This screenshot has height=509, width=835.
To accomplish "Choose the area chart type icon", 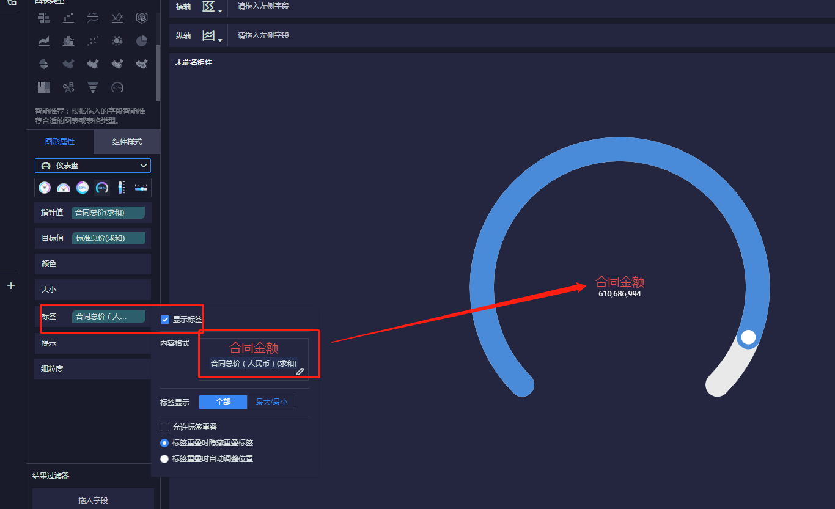I will tap(44, 41).
